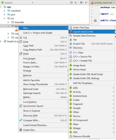Choose Show Image Thumbnails

coord(43,84)
